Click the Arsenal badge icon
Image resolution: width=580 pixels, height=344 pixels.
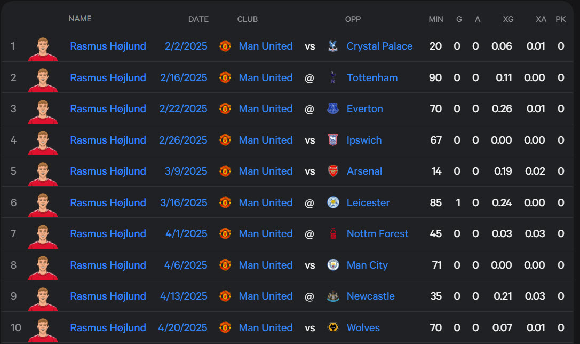click(x=333, y=171)
